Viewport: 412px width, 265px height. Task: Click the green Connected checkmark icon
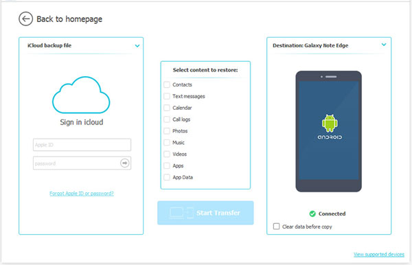312,214
